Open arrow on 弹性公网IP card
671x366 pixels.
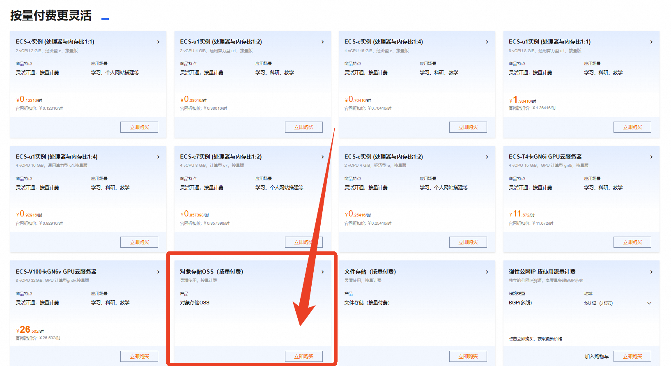tap(651, 272)
